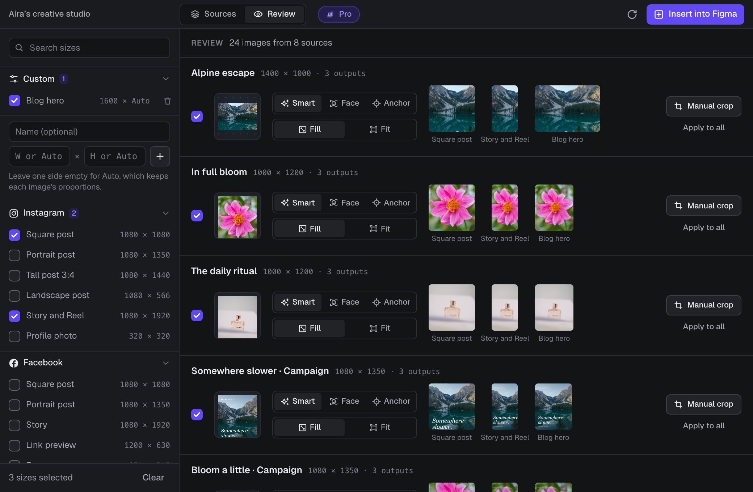Click the search magnifier icon

pyautogui.click(x=19, y=48)
